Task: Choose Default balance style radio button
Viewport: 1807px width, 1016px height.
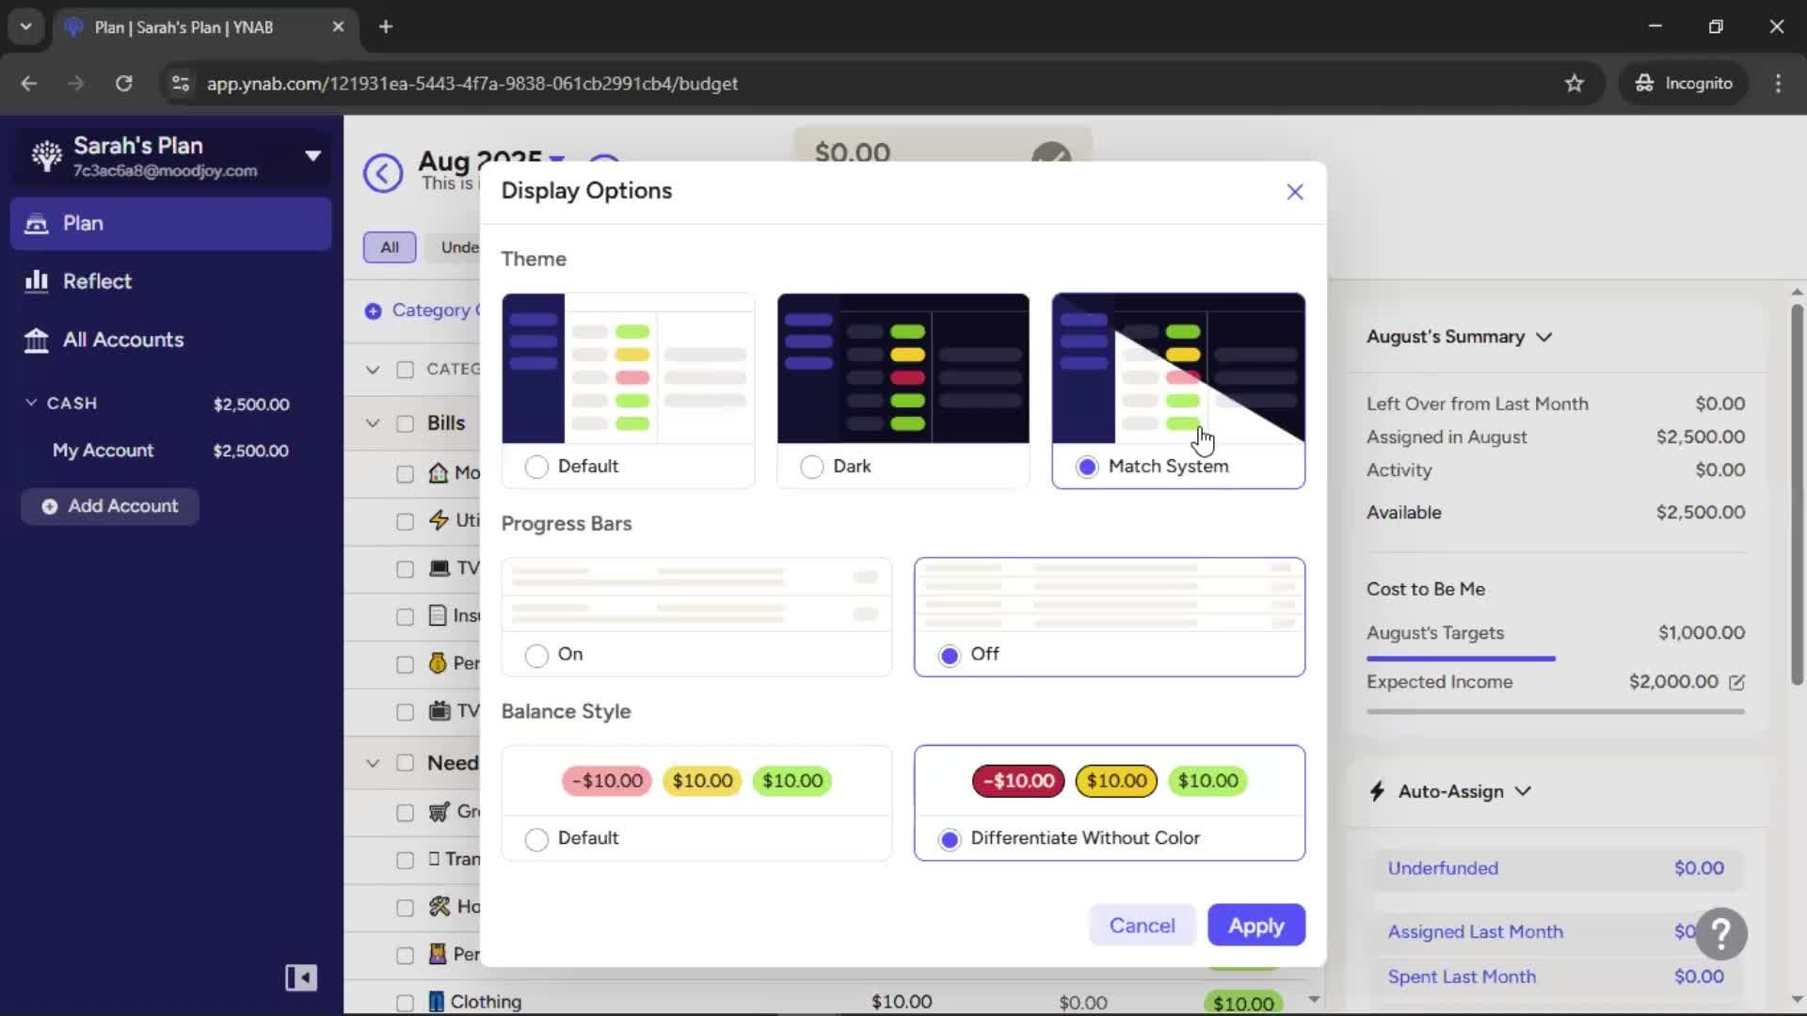Action: tap(536, 839)
